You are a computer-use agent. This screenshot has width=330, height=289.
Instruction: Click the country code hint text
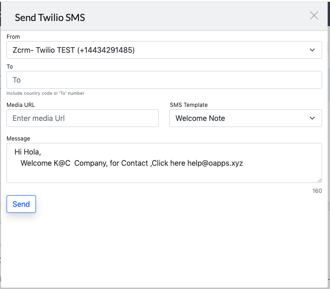[45, 93]
